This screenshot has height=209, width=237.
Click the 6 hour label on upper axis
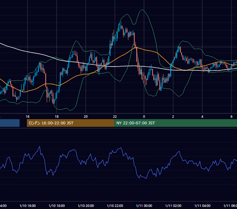[231, 117]
